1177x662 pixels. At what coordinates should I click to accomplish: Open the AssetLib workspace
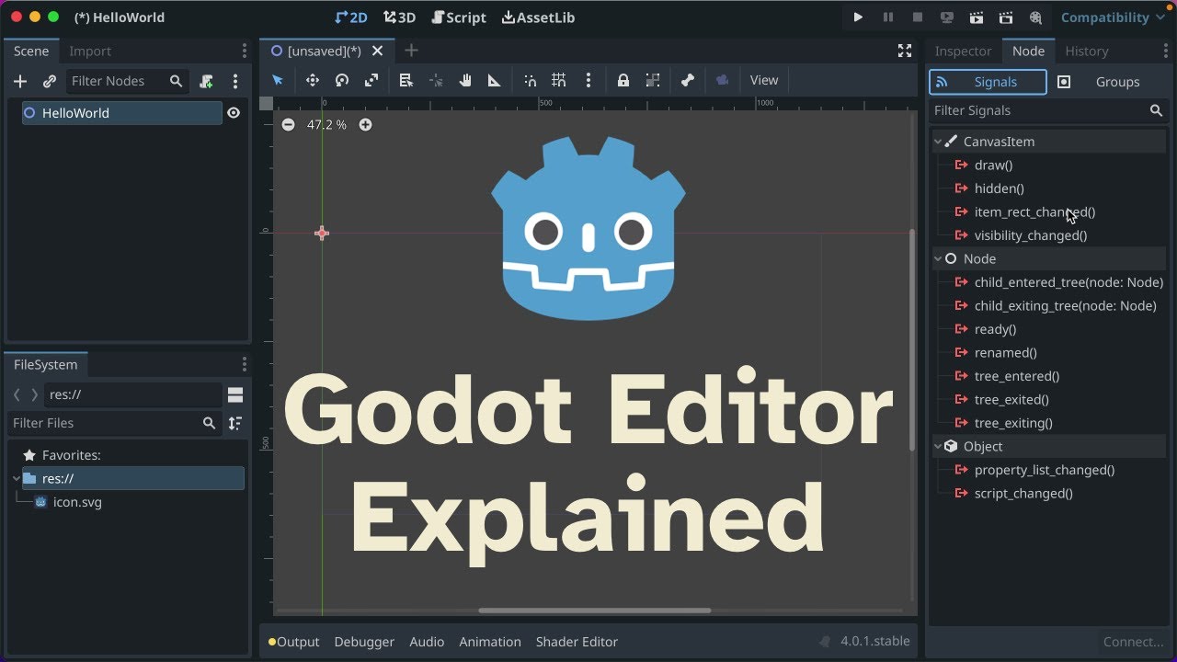tap(538, 17)
